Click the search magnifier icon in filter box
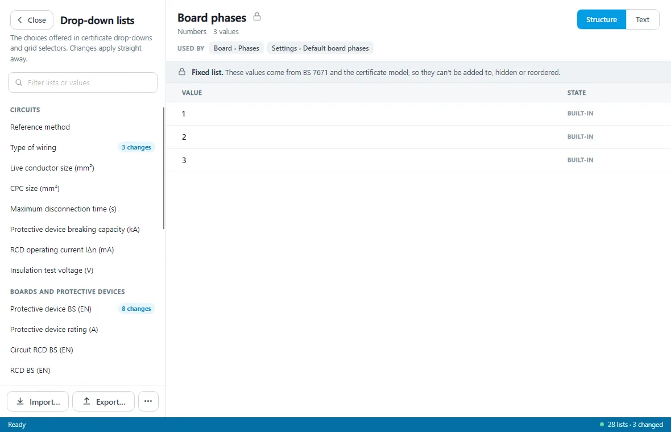Image resolution: width=671 pixels, height=432 pixels. [19, 82]
